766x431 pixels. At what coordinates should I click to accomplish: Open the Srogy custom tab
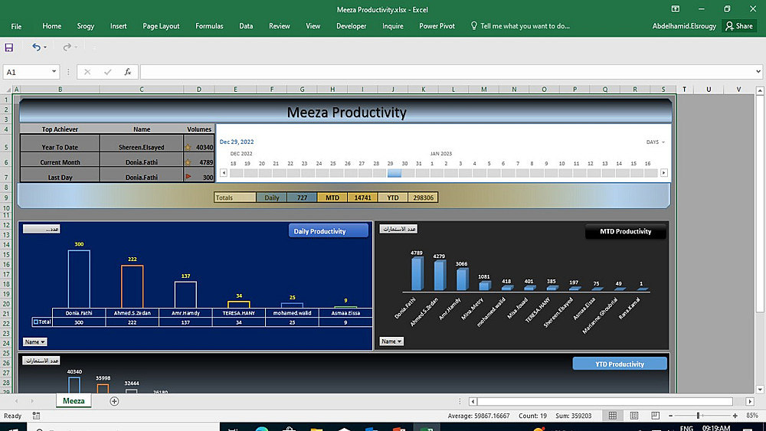pyautogui.click(x=86, y=26)
